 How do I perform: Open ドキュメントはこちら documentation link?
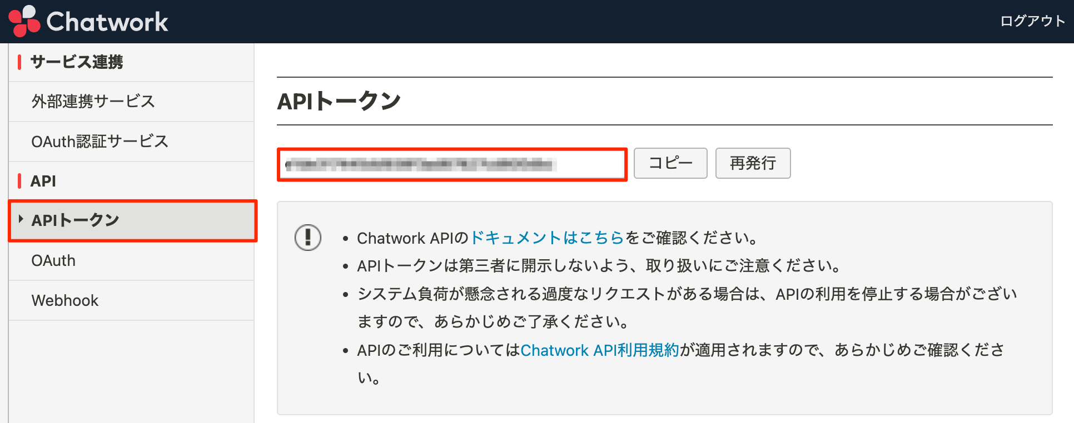(x=547, y=238)
